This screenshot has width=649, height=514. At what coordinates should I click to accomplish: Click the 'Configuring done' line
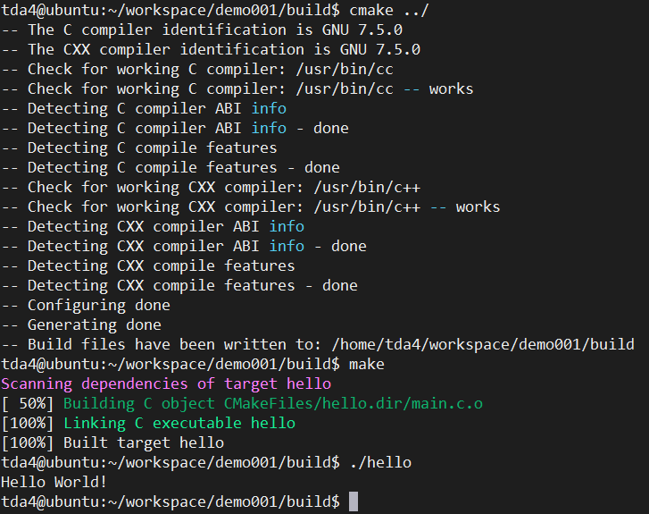[x=86, y=306]
